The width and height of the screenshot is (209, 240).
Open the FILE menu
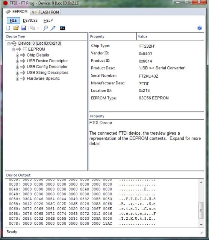click(x=13, y=20)
